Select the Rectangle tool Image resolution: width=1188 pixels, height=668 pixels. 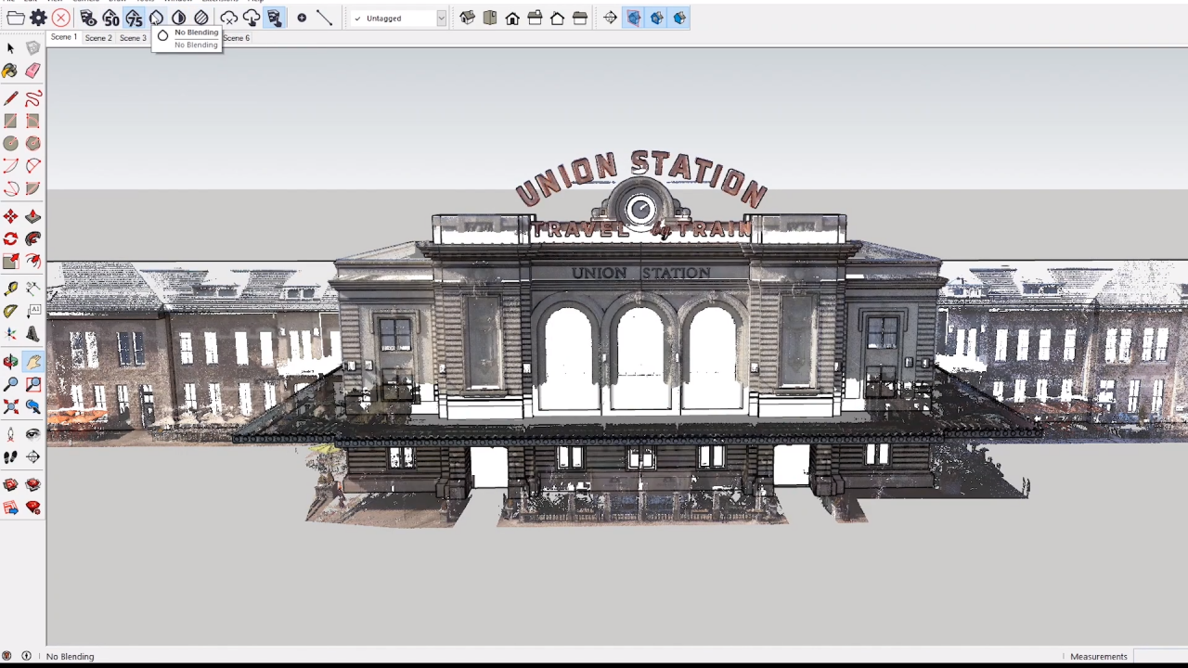pos(10,121)
